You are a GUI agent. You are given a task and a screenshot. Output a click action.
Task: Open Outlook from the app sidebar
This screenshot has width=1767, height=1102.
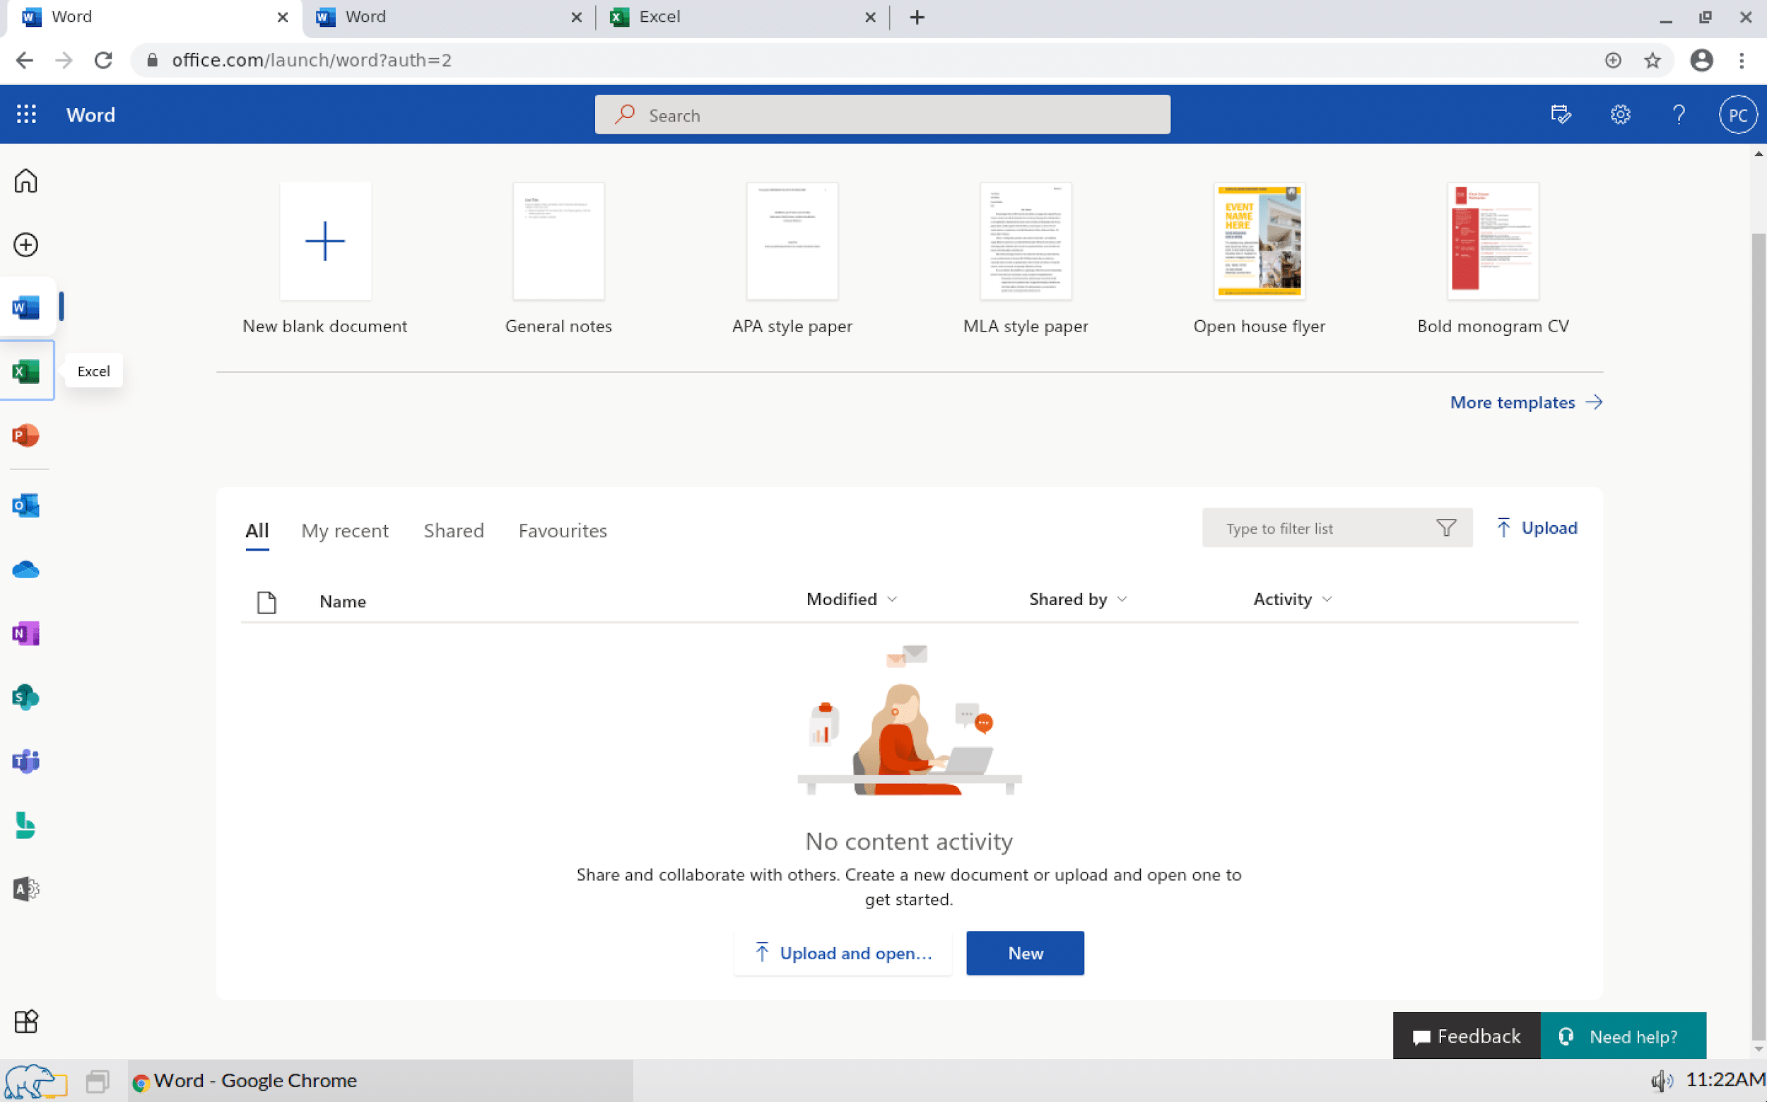pyautogui.click(x=26, y=505)
